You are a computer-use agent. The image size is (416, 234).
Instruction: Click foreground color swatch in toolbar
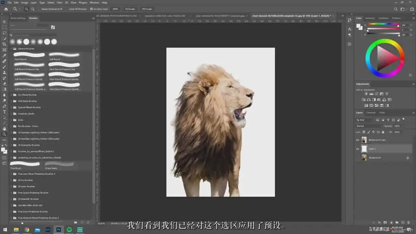(3, 149)
